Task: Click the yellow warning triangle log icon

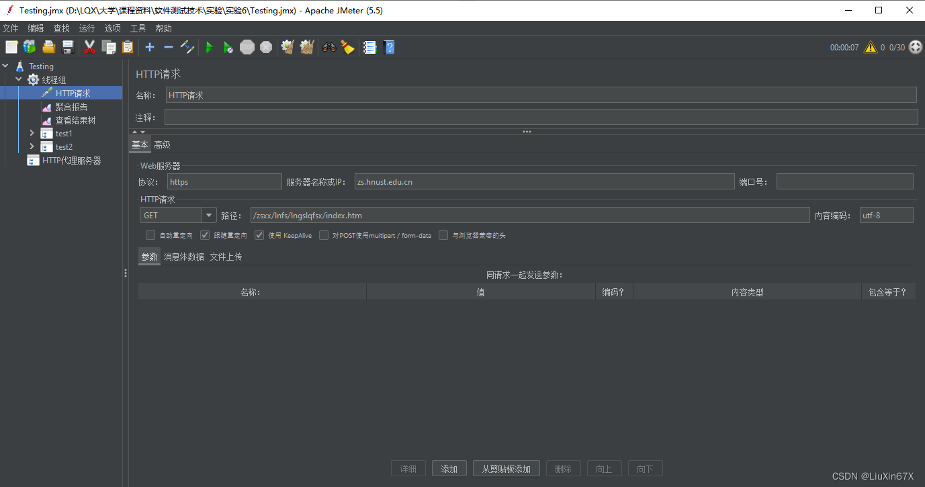Action: click(871, 47)
